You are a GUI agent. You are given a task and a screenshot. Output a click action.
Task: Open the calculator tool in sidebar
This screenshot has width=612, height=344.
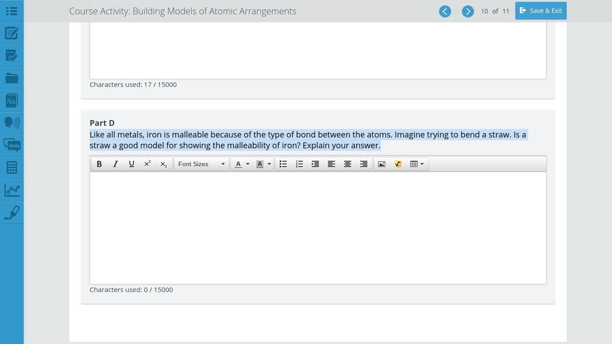[x=12, y=168]
